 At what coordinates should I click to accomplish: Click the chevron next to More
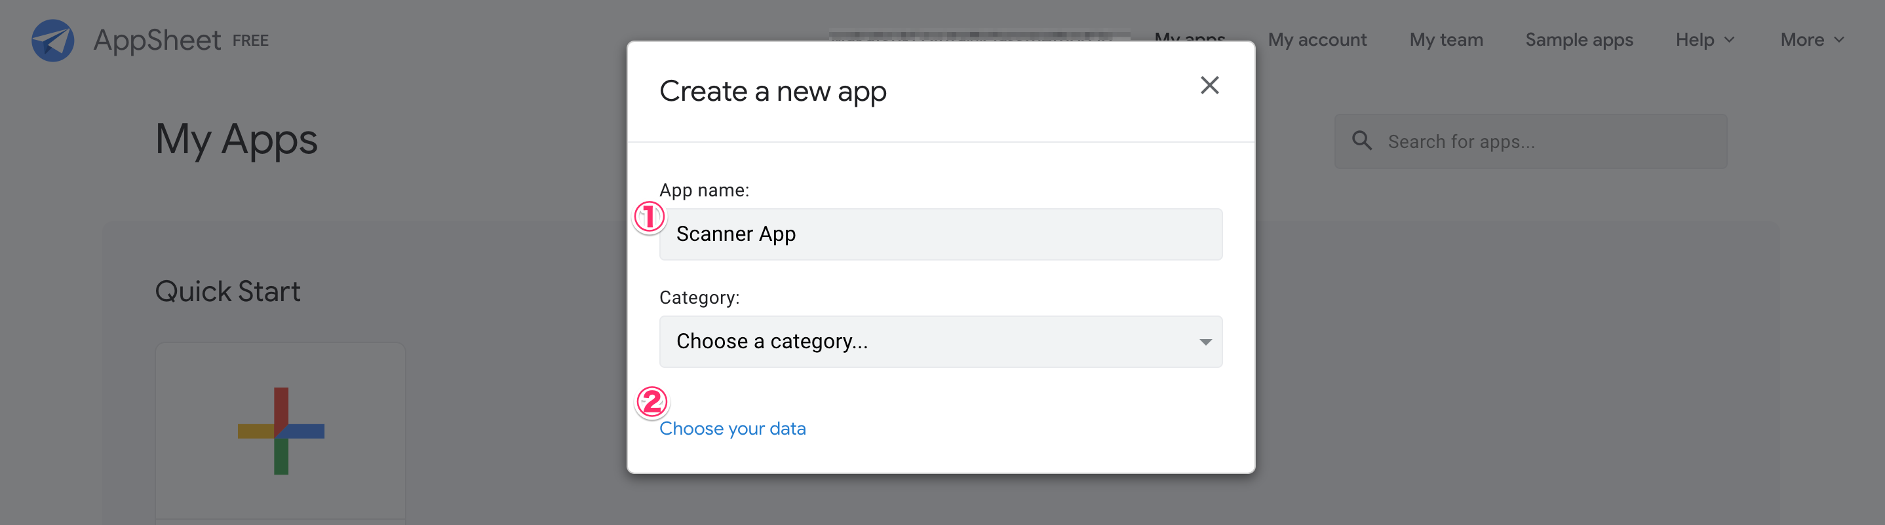1839,40
